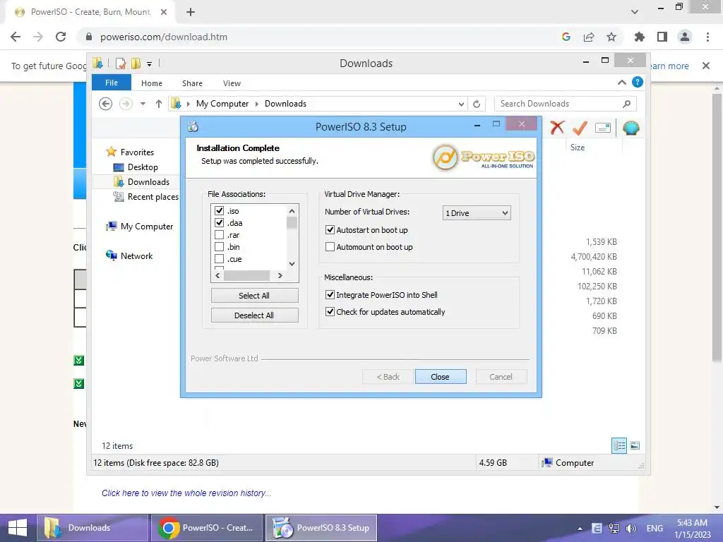This screenshot has height=542, width=723.
Task: Select My Computer in navigation pane
Action: (147, 227)
